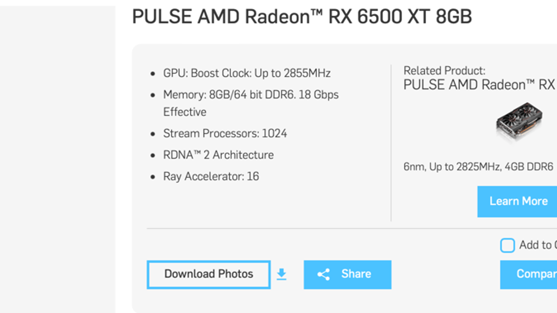Follow the related PULSE AMD Radeon RX link
Viewport: 557px width, 313px height.
[479, 85]
